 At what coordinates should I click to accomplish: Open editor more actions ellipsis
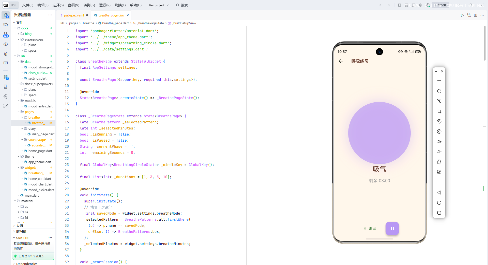[x=482, y=15]
